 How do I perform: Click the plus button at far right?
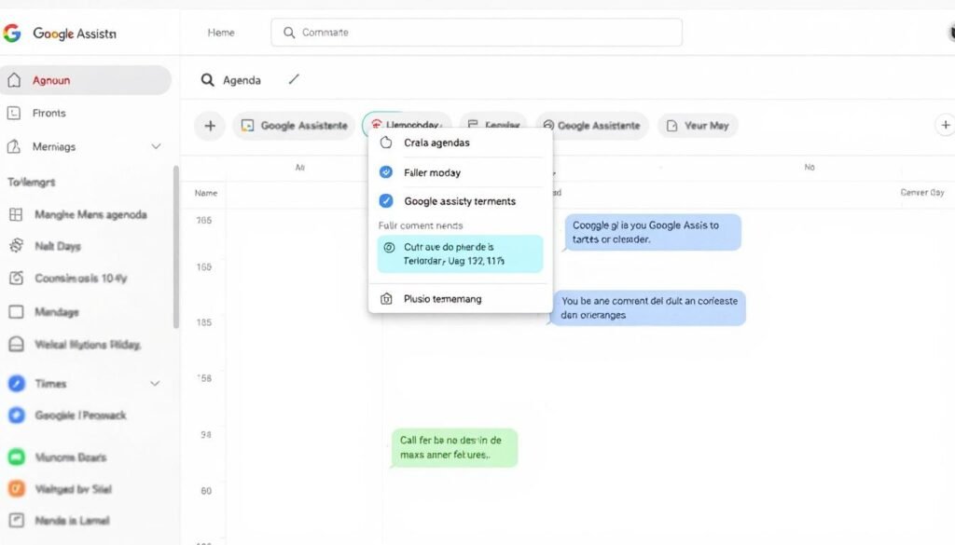[x=946, y=125]
